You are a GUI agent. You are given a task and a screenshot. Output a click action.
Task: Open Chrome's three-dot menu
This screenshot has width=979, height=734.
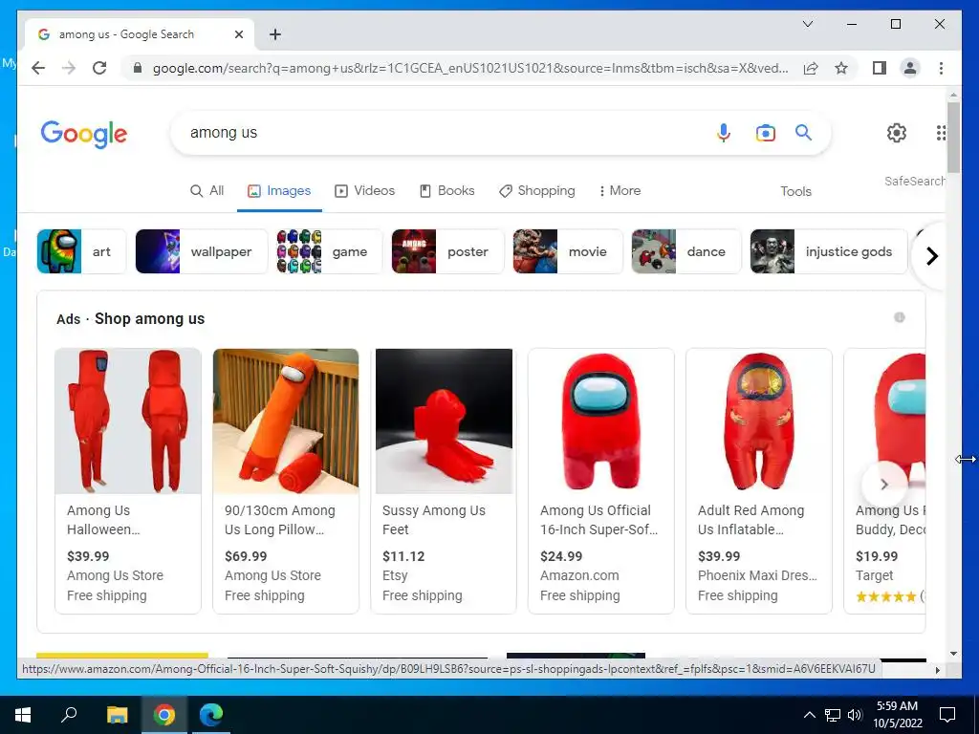click(941, 68)
